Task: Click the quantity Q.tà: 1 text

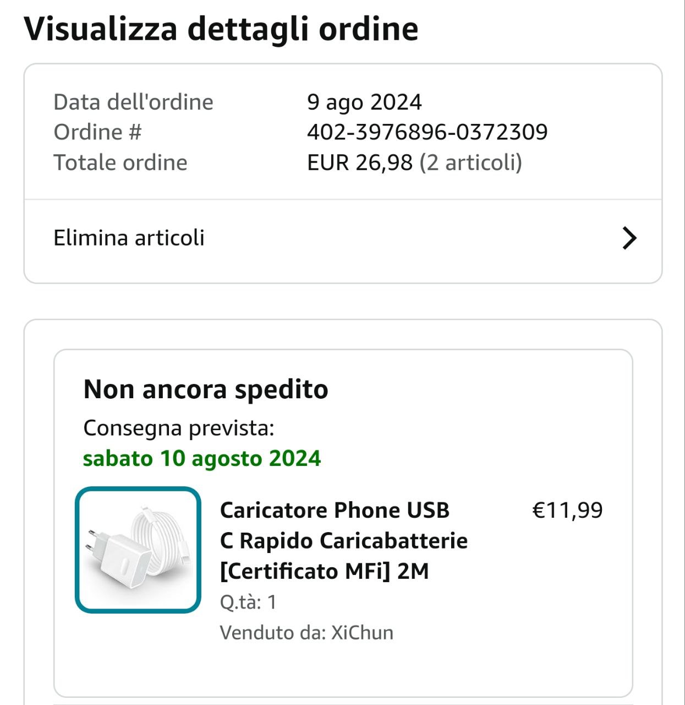Action: [x=248, y=602]
